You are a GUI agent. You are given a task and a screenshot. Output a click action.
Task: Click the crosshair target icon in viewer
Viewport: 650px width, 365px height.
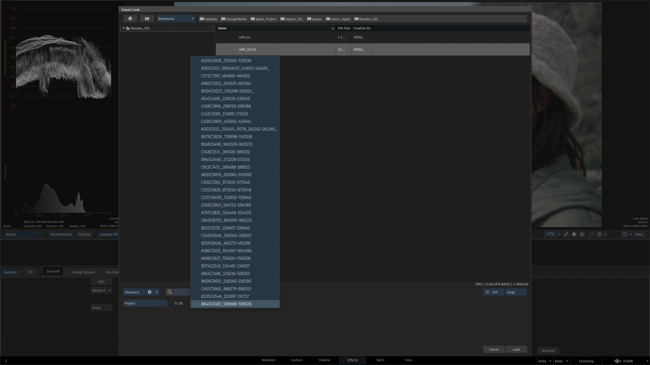599,234
